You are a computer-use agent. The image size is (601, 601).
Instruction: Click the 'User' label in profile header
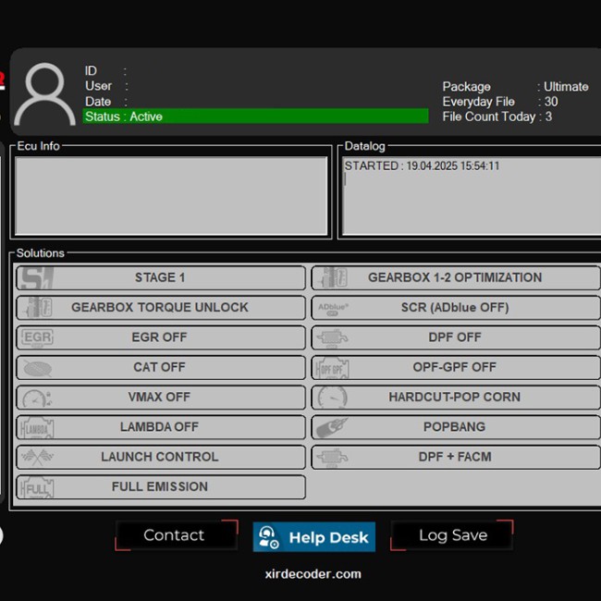(99, 86)
